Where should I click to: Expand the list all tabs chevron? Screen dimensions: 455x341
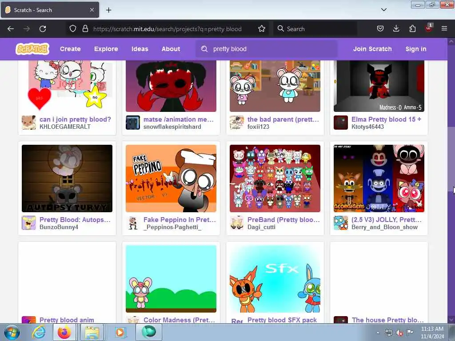click(383, 10)
